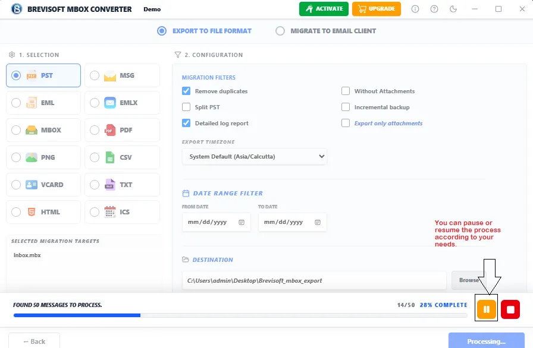Screen dimensions: 533x348
Task: Click the VCARD contact icon
Action: pos(32,185)
